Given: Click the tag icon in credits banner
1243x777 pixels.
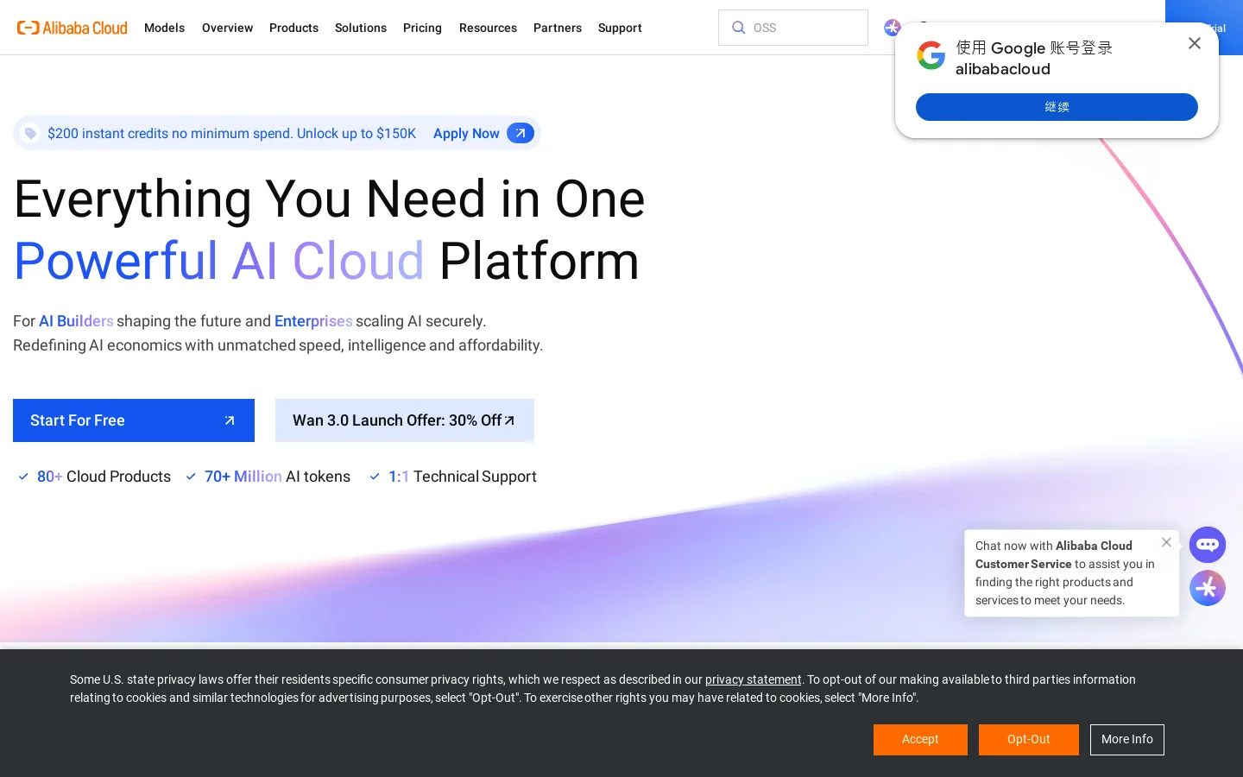Looking at the screenshot, I should coord(30,133).
